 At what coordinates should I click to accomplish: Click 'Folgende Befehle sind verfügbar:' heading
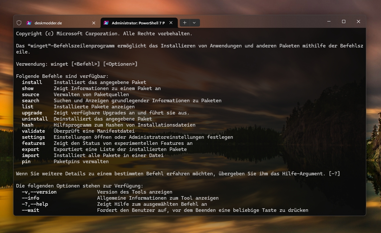(62, 76)
